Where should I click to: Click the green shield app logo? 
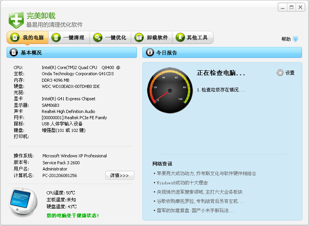pos(16,20)
